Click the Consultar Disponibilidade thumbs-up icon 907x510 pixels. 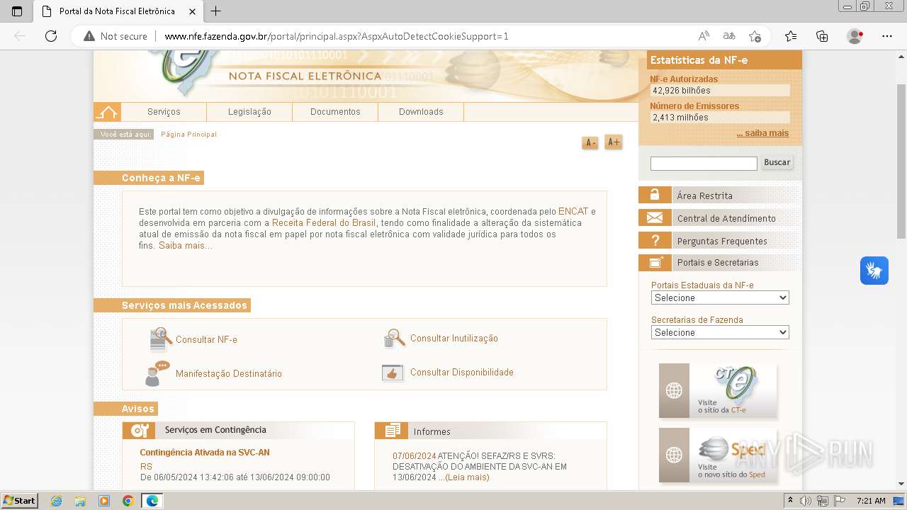(x=393, y=373)
